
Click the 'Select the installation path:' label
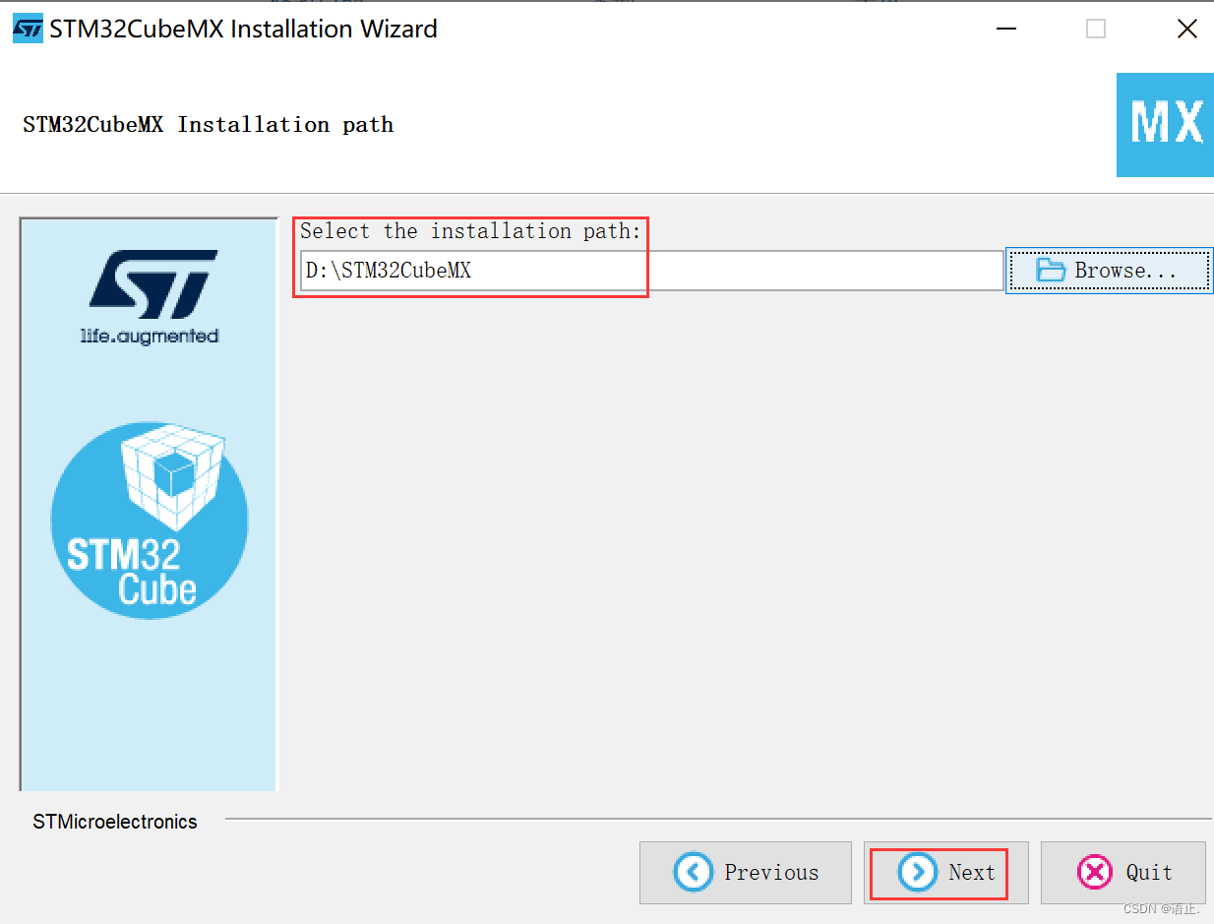click(x=470, y=231)
